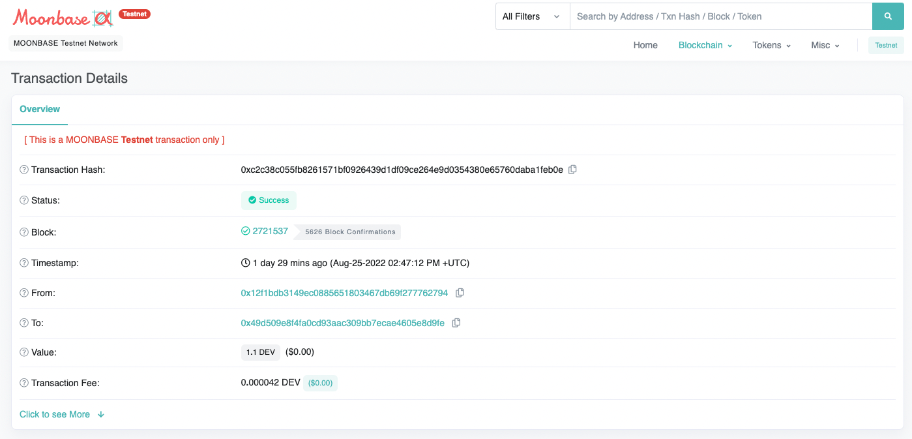The height and width of the screenshot is (439, 912).
Task: Click the help icon next to Status
Action: (x=23, y=200)
